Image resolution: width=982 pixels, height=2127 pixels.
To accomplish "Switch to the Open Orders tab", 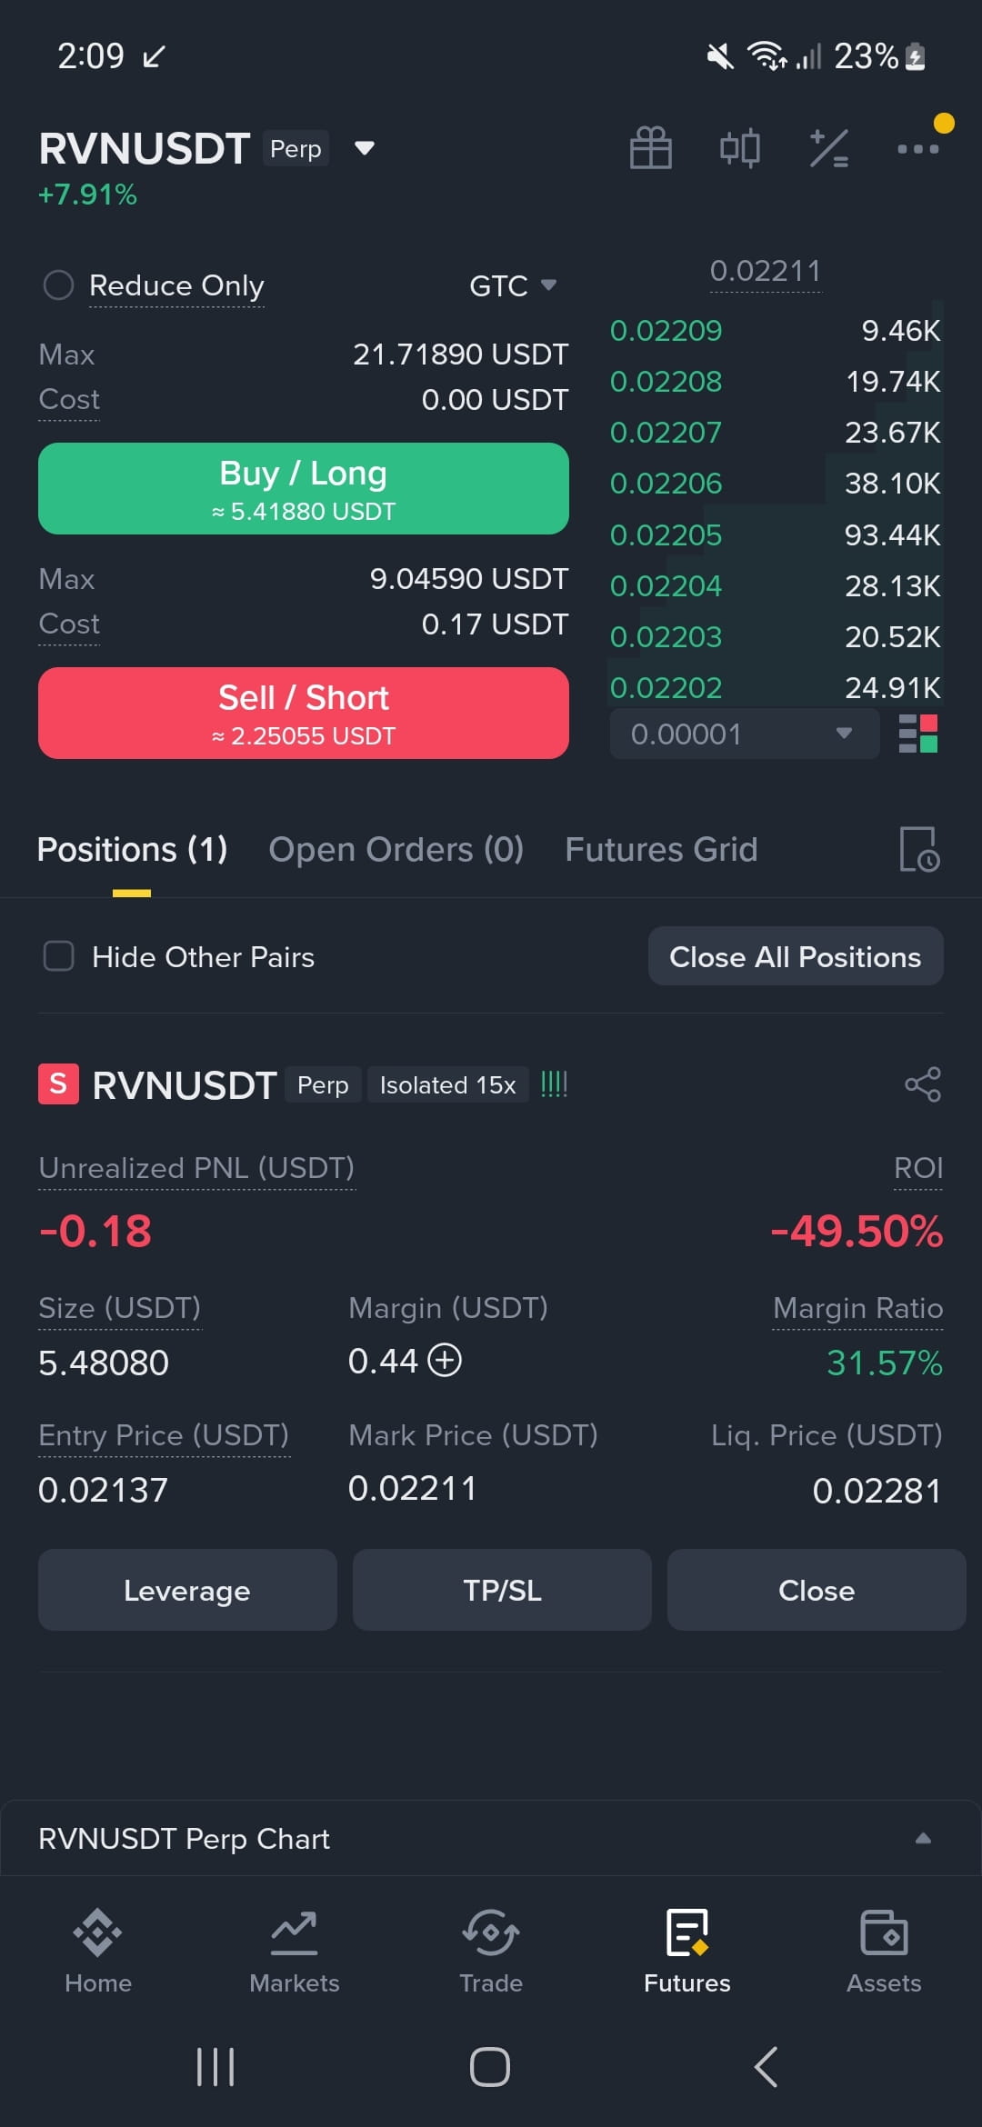I will [x=396, y=849].
